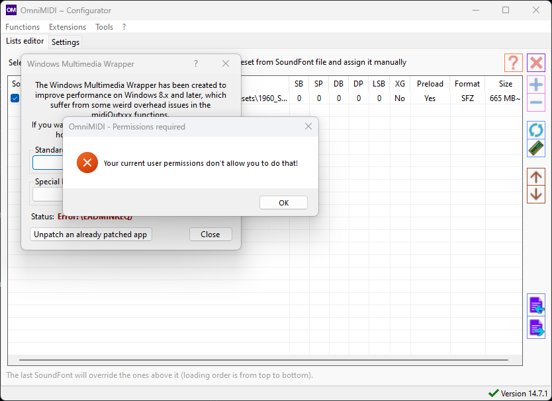This screenshot has width=552, height=401.
Task: Clear the list with the red X icon
Action: (x=536, y=63)
